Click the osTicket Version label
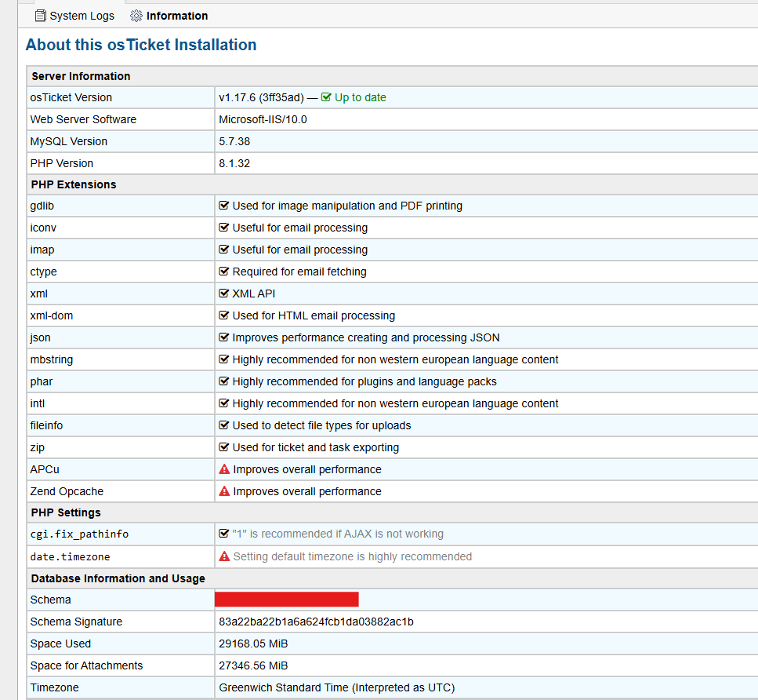The height and width of the screenshot is (700, 758). (71, 97)
